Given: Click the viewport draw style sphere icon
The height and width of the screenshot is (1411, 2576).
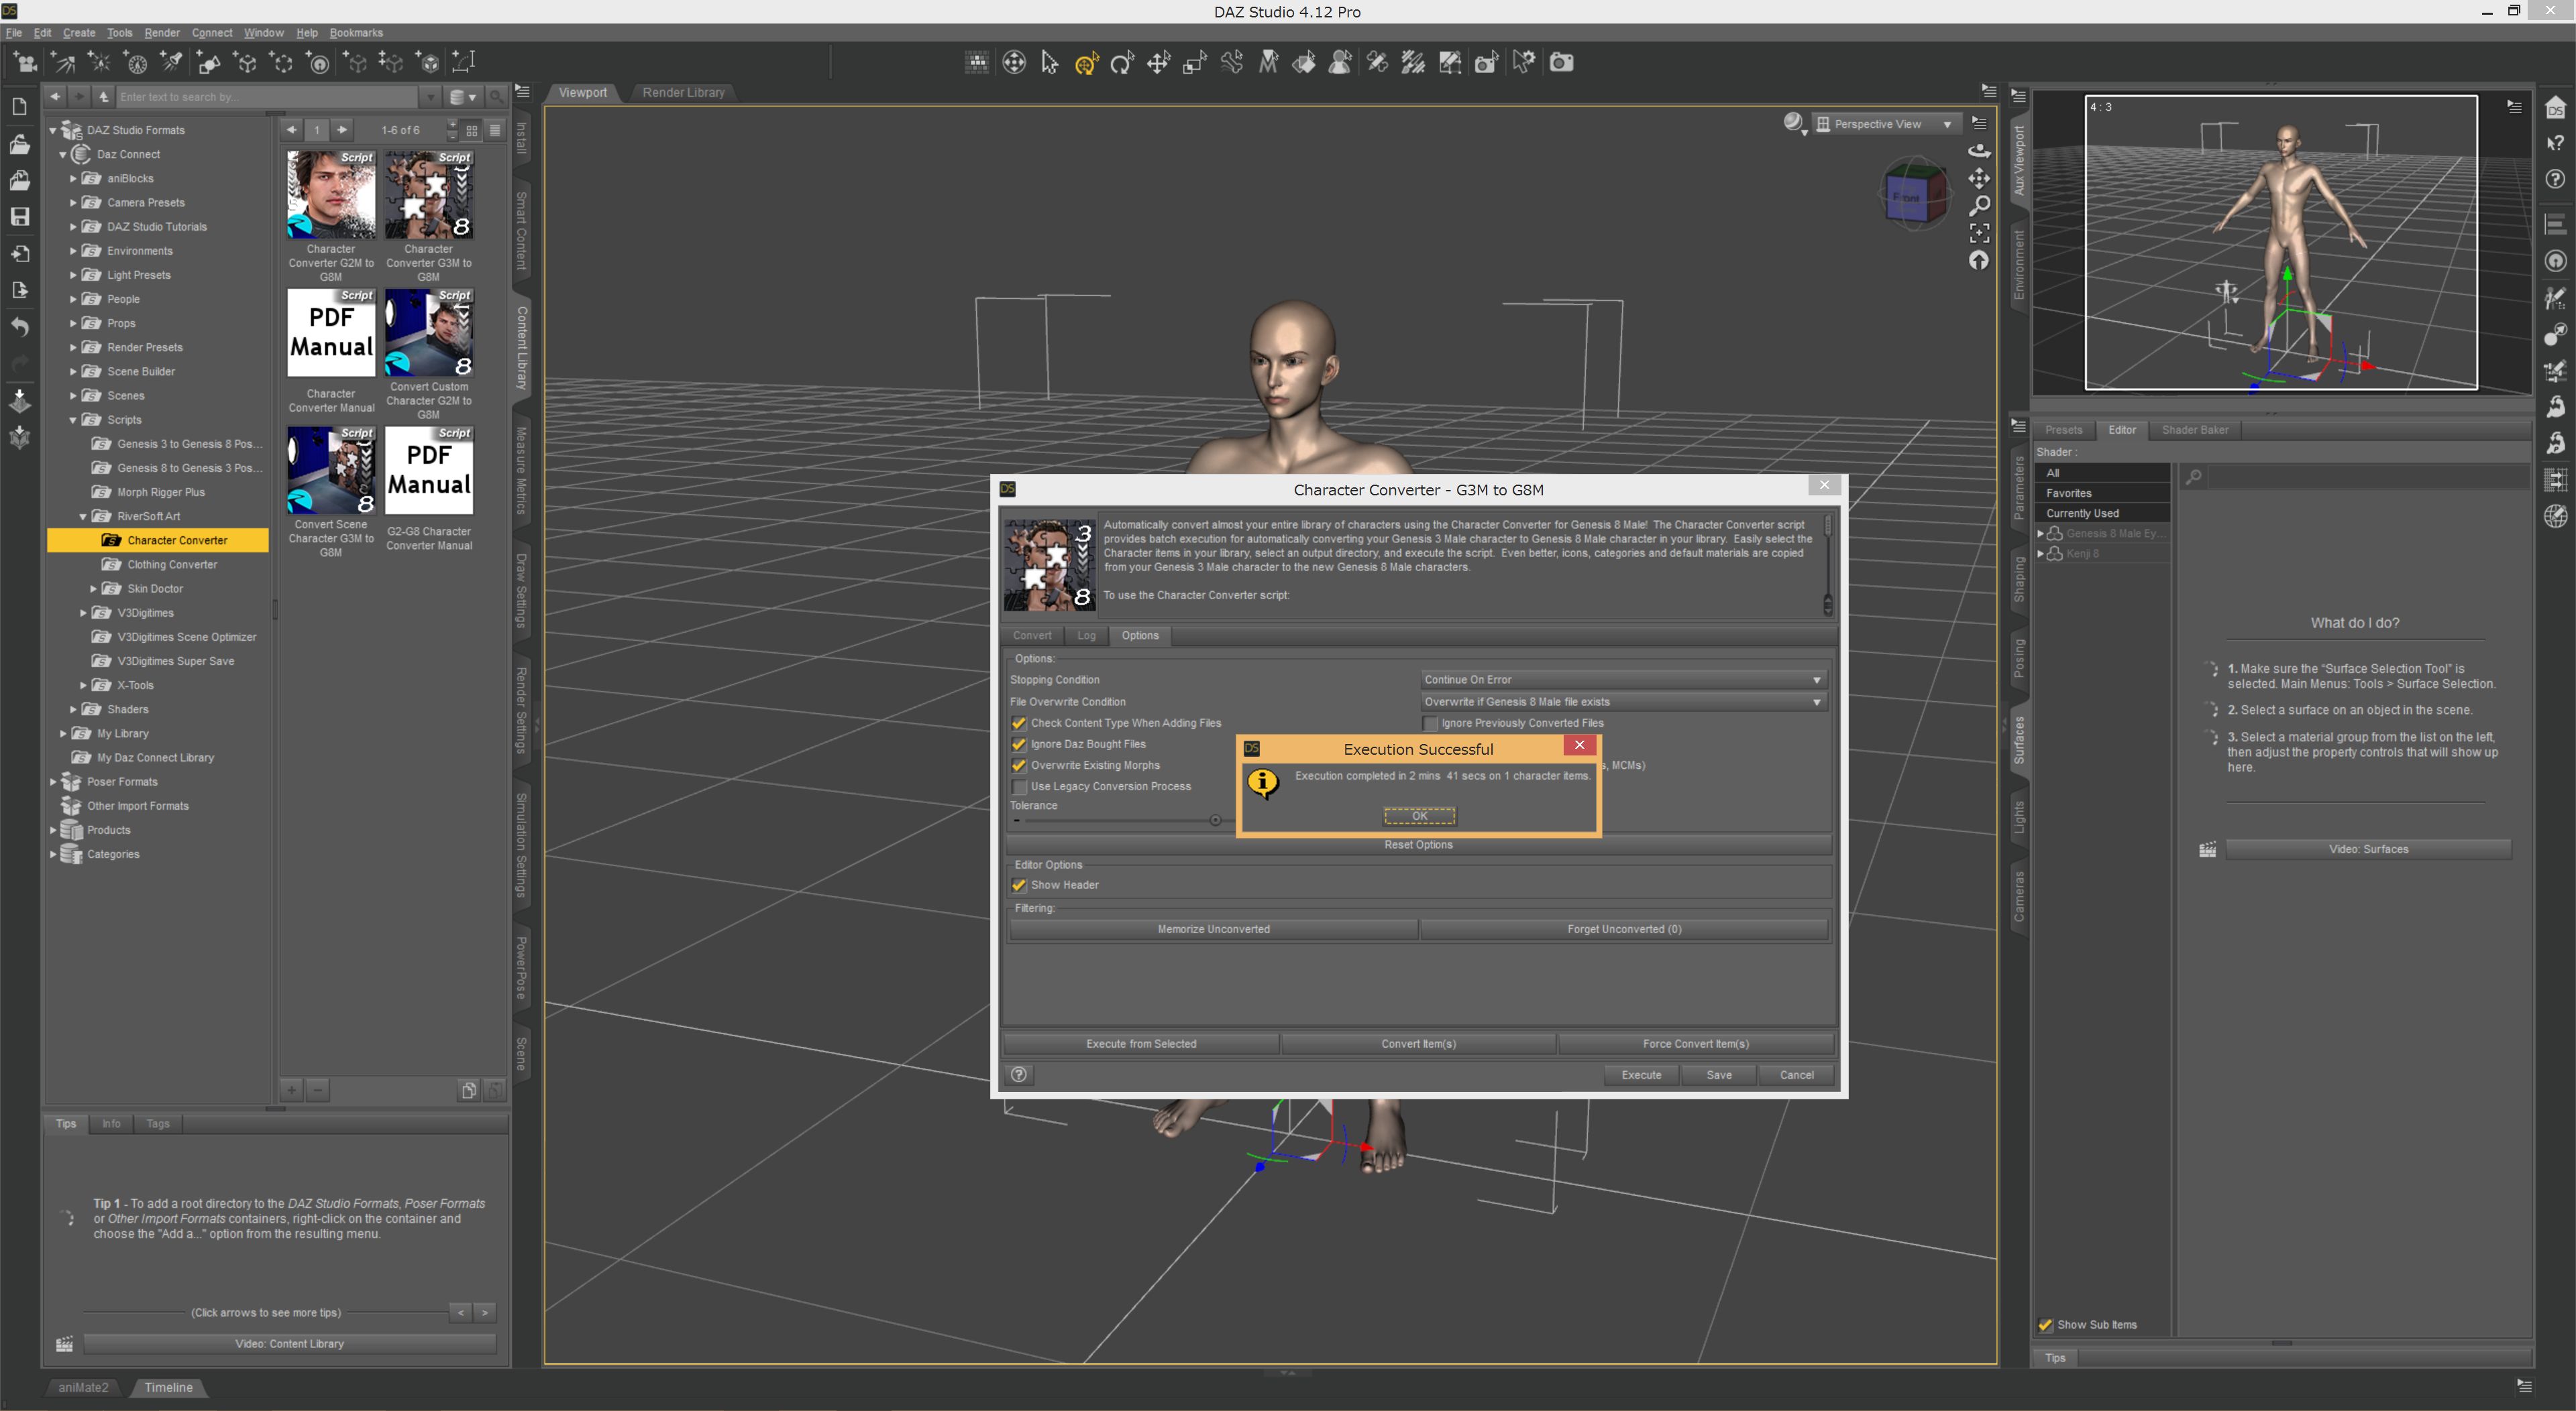Looking at the screenshot, I should tap(1793, 122).
